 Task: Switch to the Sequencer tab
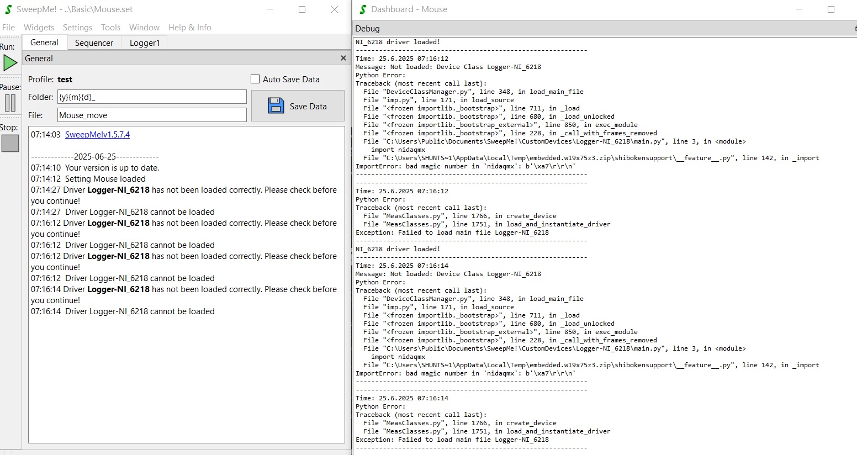tap(94, 43)
